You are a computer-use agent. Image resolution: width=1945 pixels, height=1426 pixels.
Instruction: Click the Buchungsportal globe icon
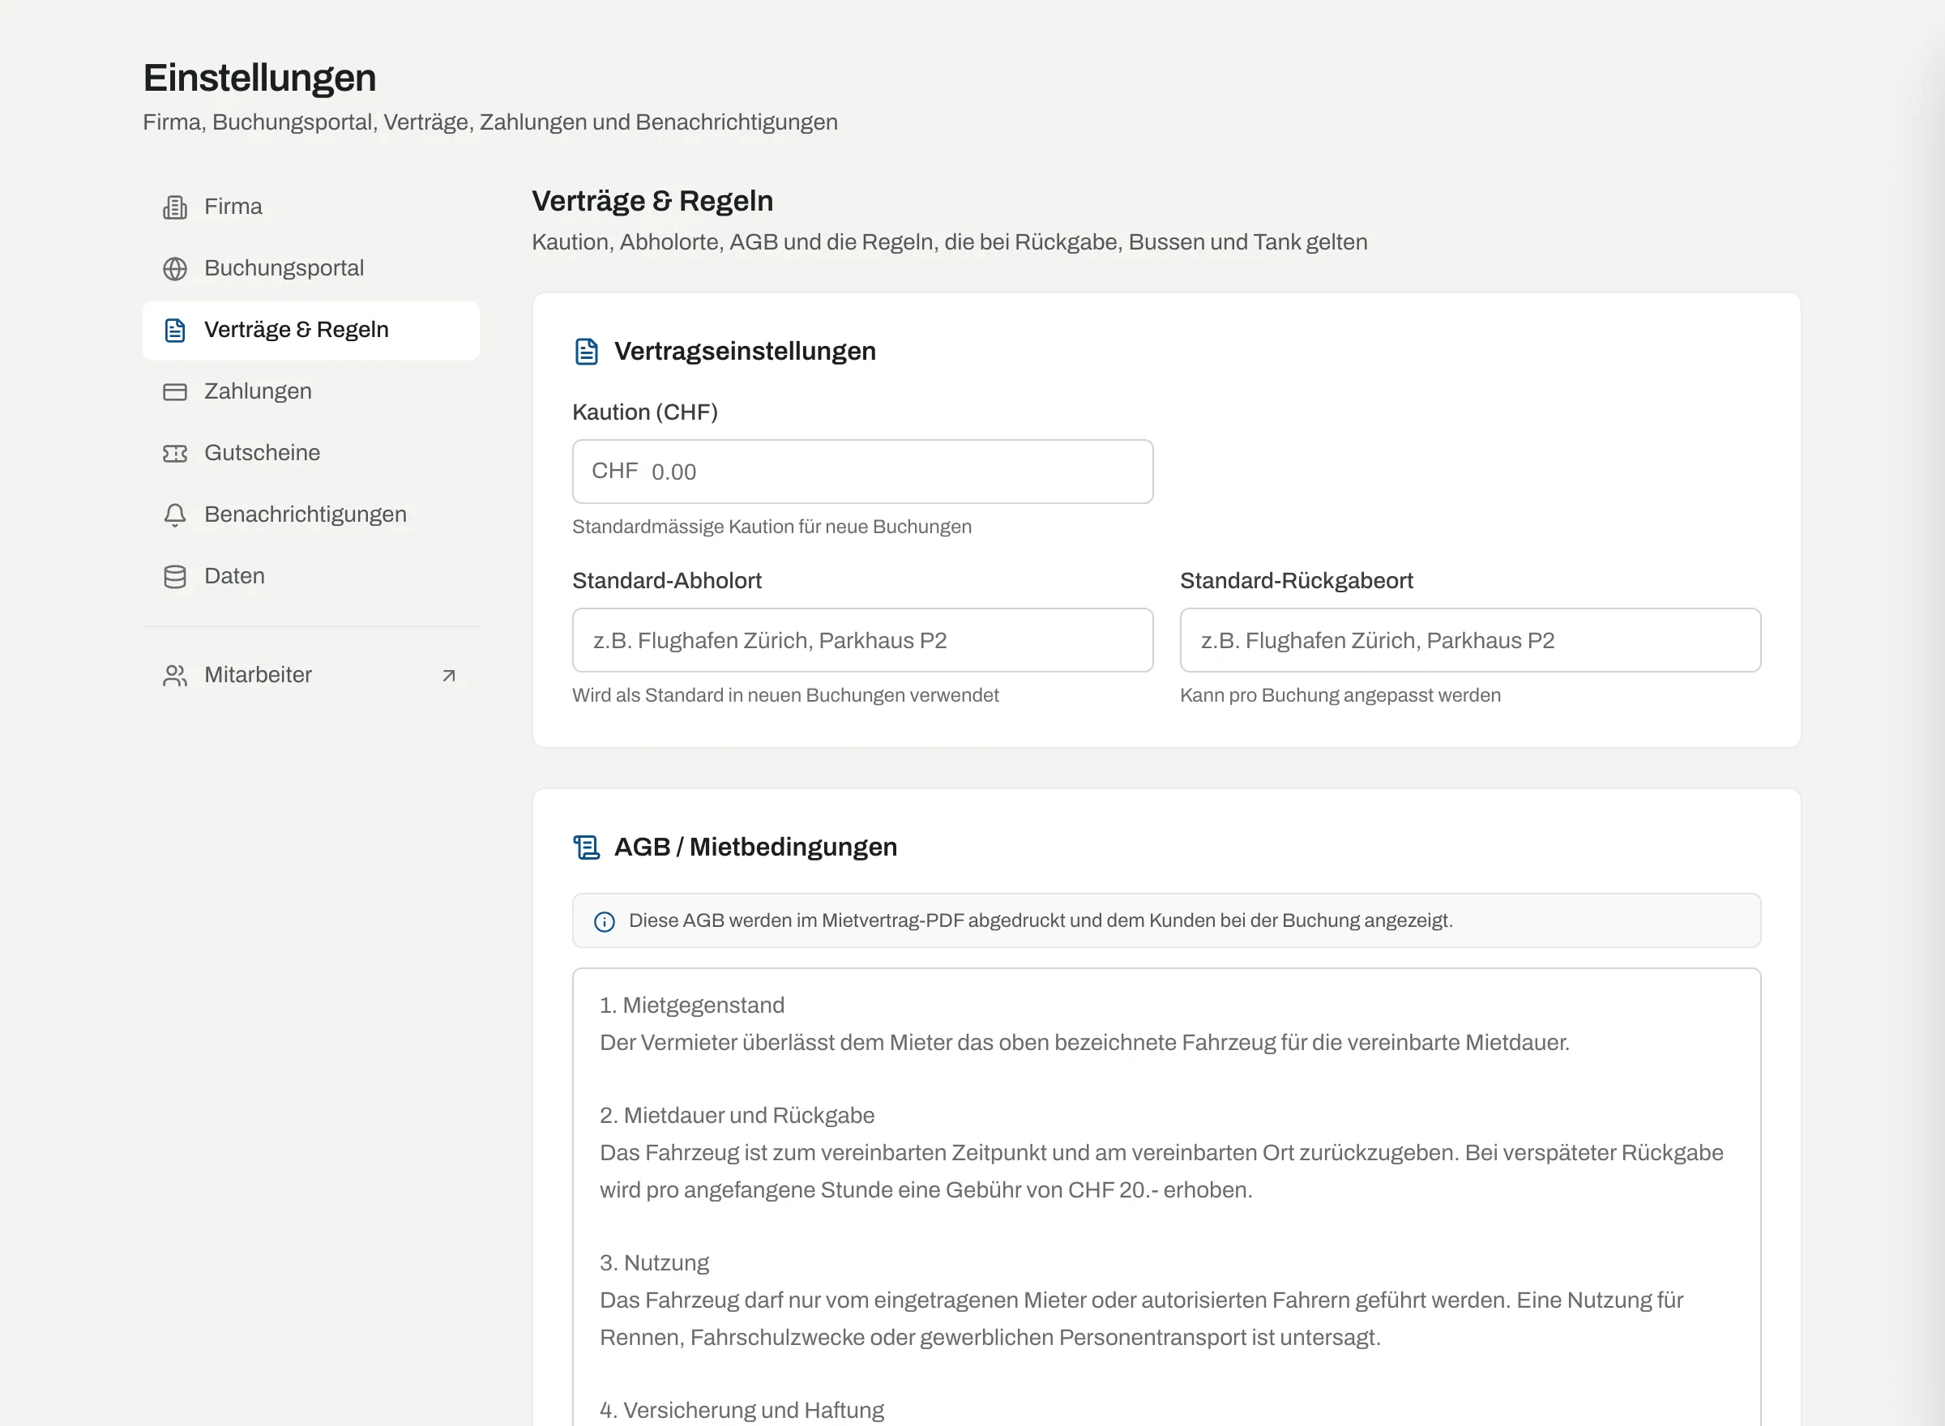[x=175, y=268]
